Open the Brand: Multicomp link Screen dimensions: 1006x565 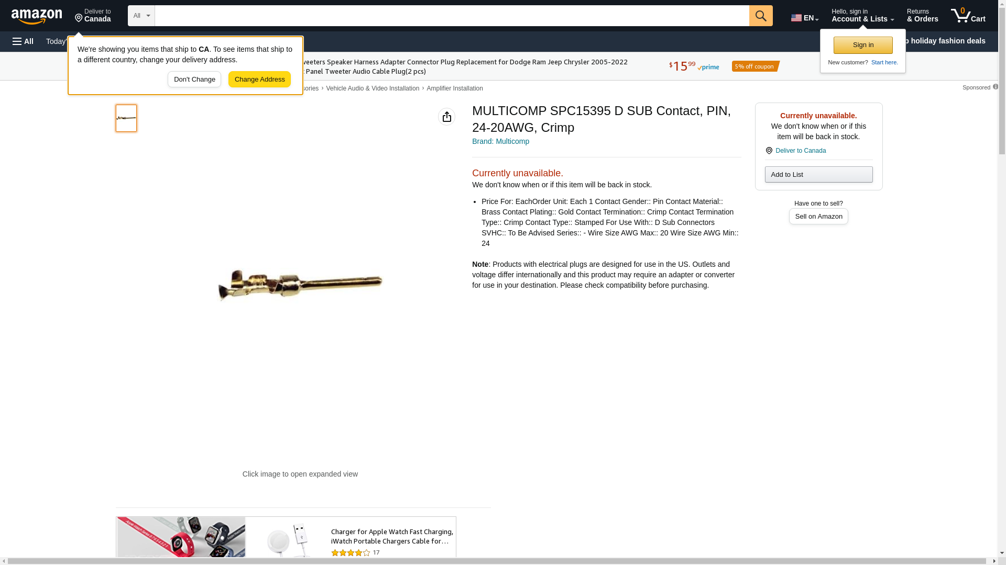(x=500, y=141)
